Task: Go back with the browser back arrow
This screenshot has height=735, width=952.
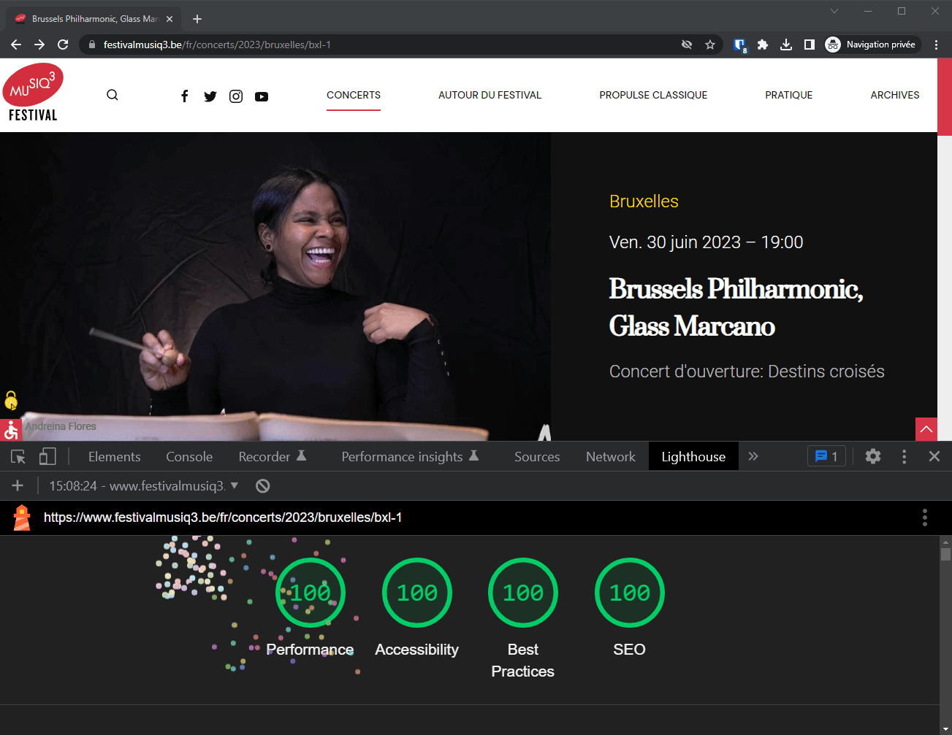Action: 16,45
